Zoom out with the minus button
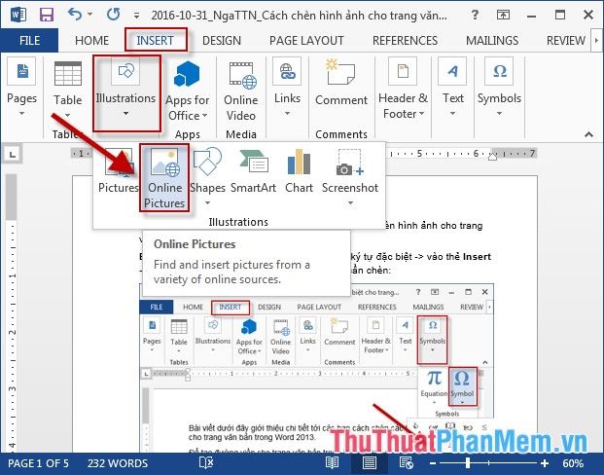604x475 pixels. (433, 463)
